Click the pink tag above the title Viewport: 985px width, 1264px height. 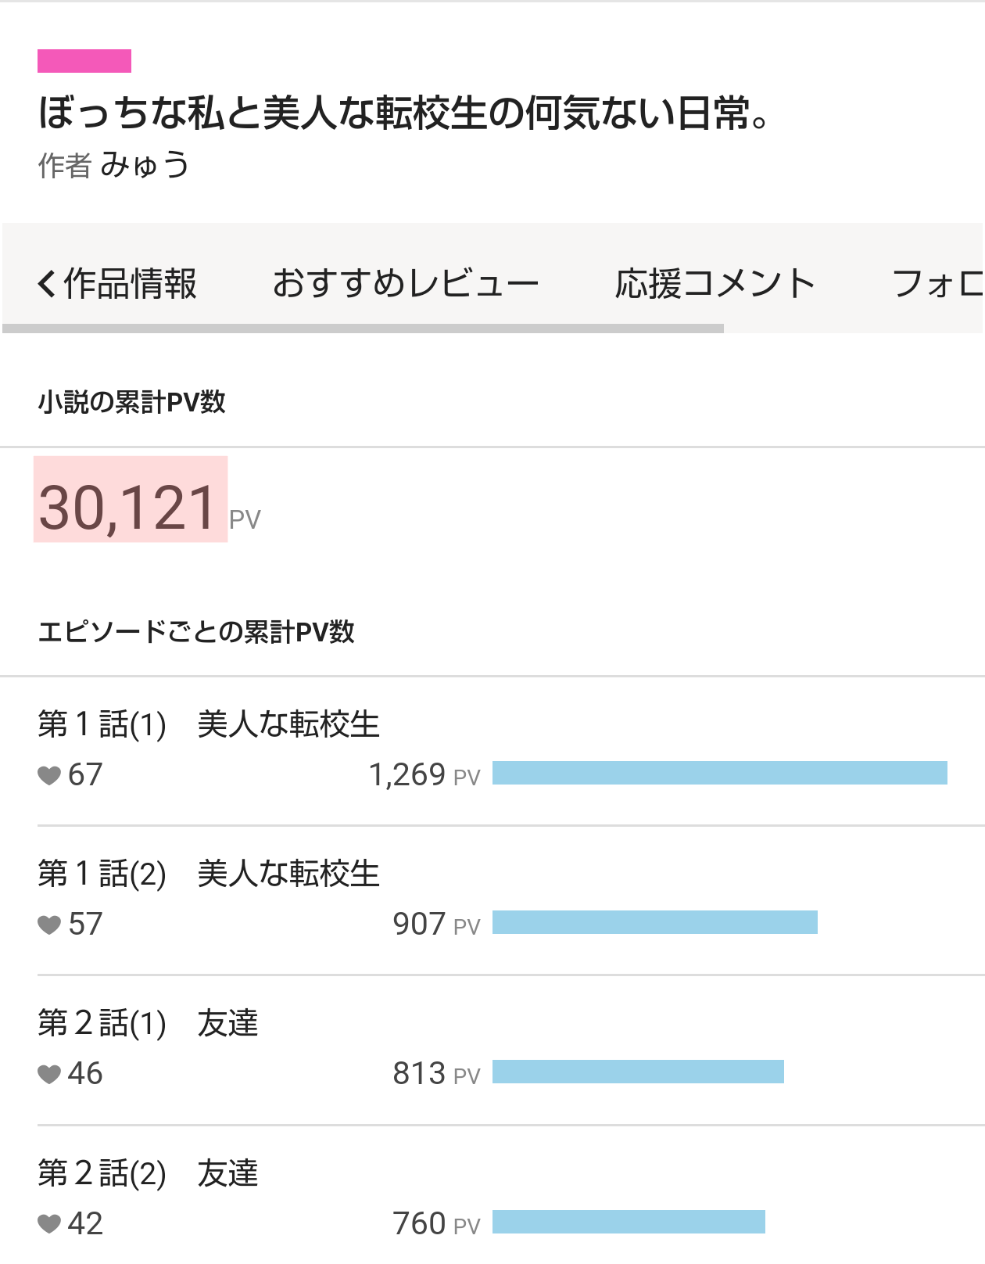click(x=84, y=61)
